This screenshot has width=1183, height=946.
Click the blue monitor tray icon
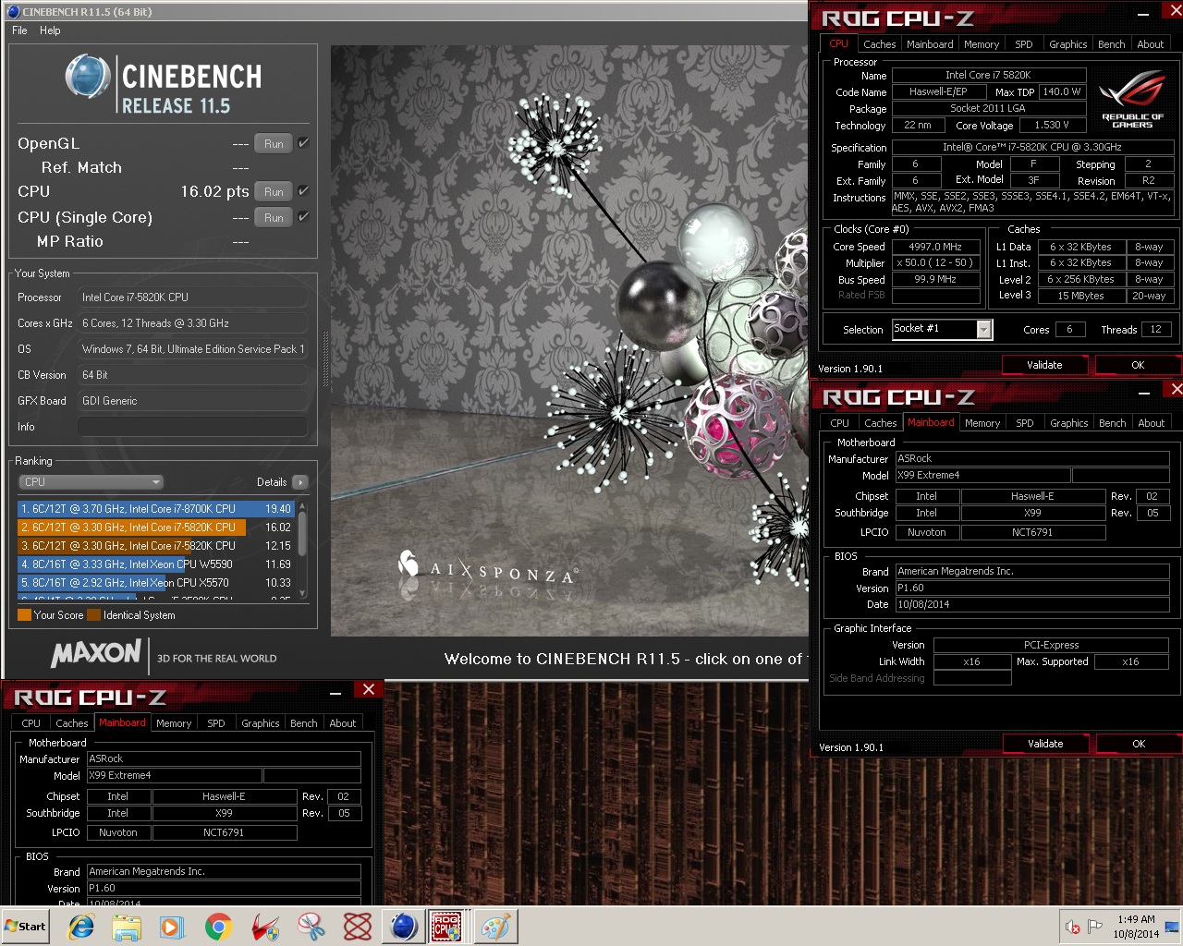[1172, 927]
